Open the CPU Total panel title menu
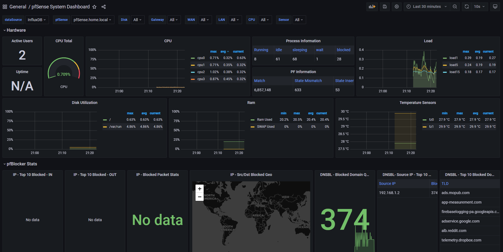Screen dimensions: 503x252 [64, 41]
